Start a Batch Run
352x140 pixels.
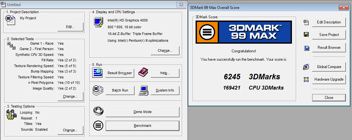point(120,91)
